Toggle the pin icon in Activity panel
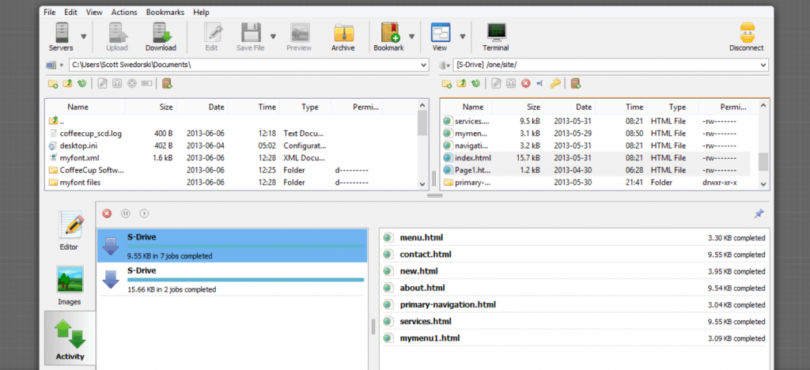 (x=759, y=213)
